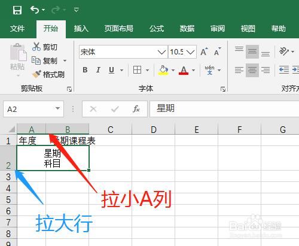
Task: Select column D header
Action: (x=154, y=129)
